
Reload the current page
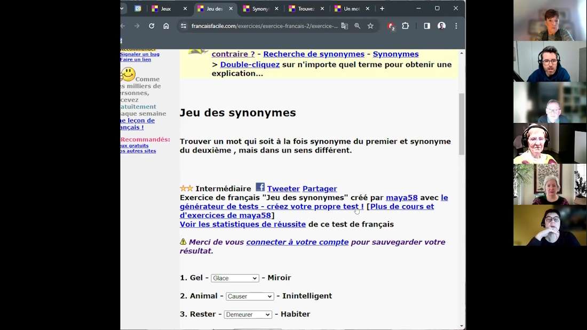click(151, 26)
